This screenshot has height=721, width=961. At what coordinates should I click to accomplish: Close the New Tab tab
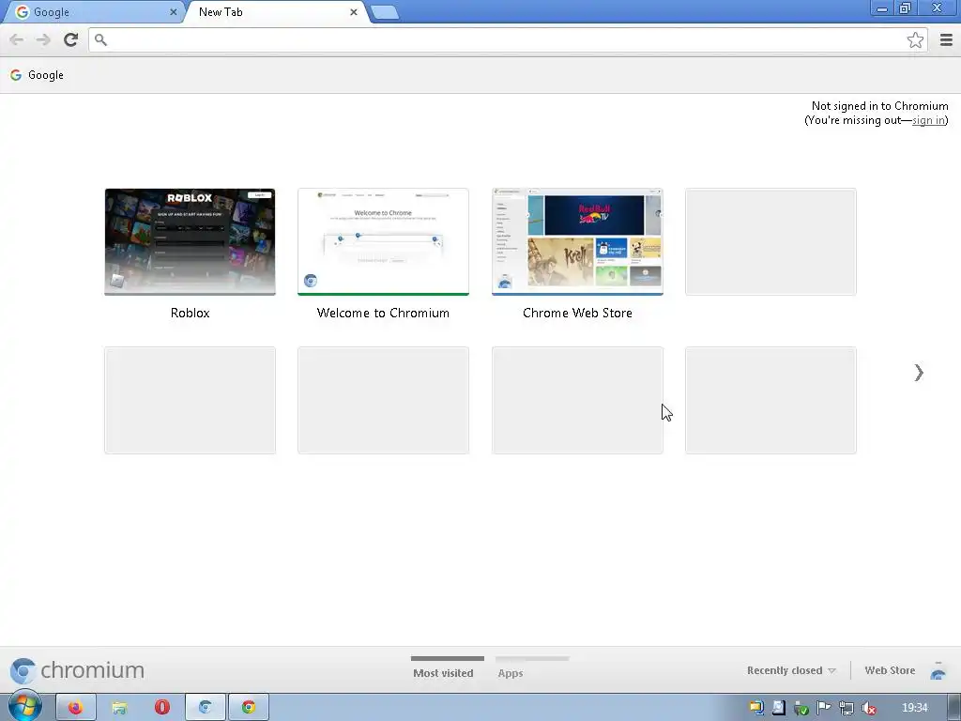pos(354,11)
